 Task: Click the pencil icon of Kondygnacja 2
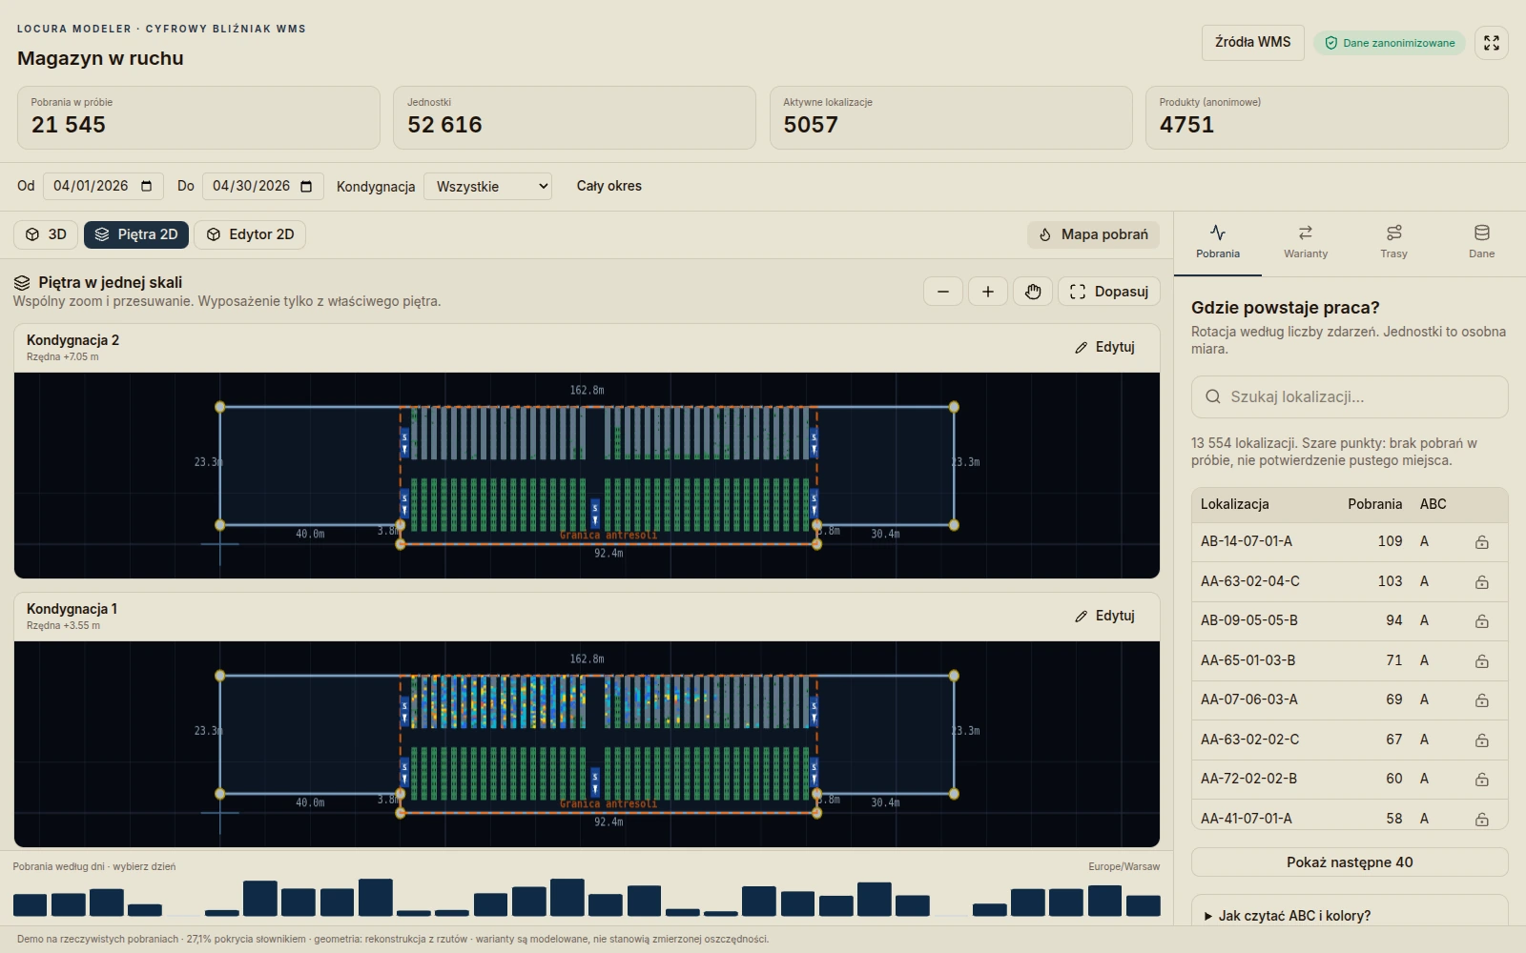point(1081,348)
